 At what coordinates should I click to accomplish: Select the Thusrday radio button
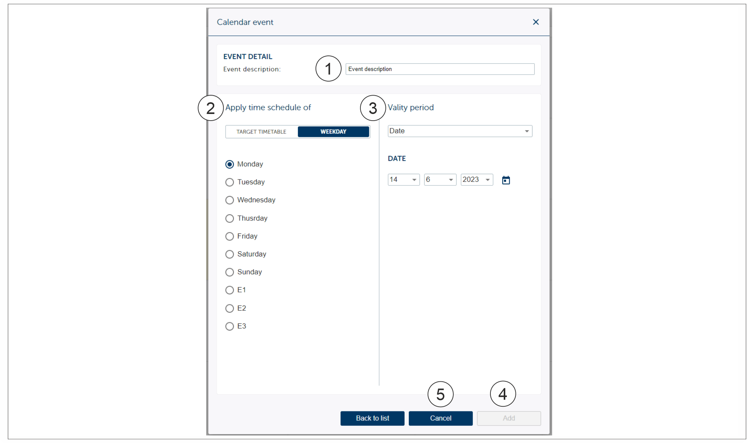[x=230, y=218]
